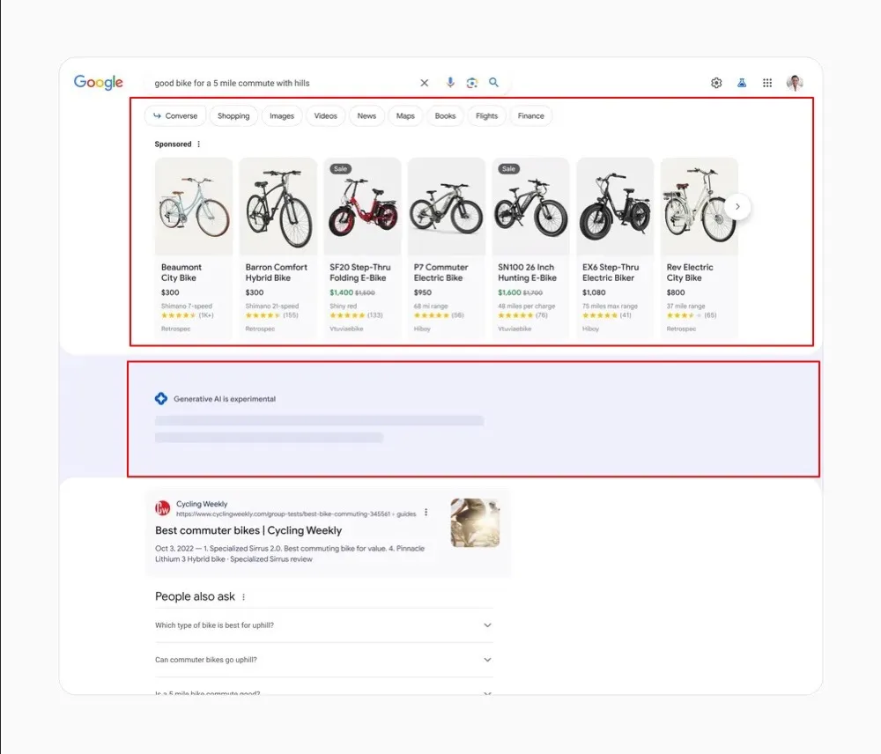The width and height of the screenshot is (881, 754).
Task: Open Barron Comfort Hybrid Bike image
Action: pyautogui.click(x=278, y=206)
